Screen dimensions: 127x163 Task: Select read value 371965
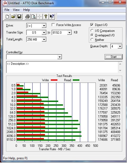(115, 140)
